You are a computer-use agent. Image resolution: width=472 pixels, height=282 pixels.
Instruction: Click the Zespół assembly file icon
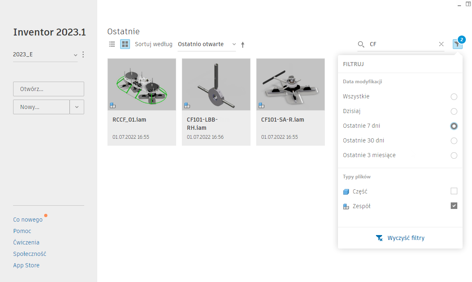pos(346,207)
